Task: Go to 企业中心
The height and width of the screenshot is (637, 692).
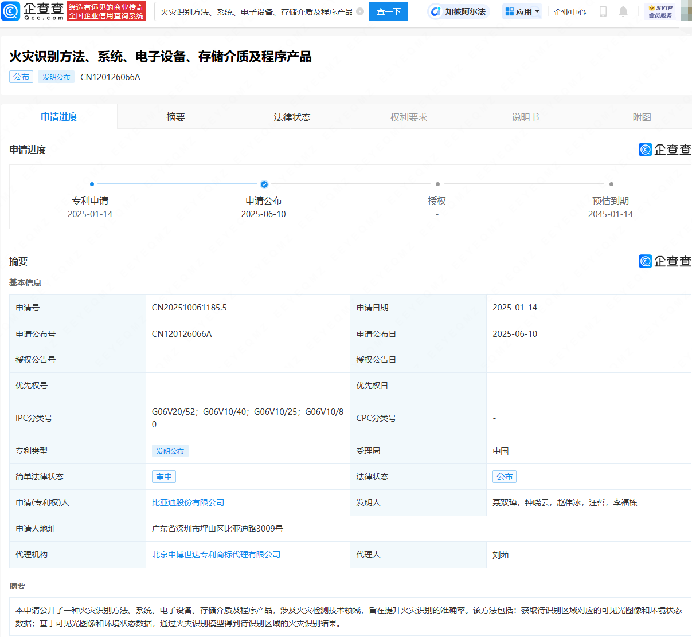Action: click(x=570, y=11)
